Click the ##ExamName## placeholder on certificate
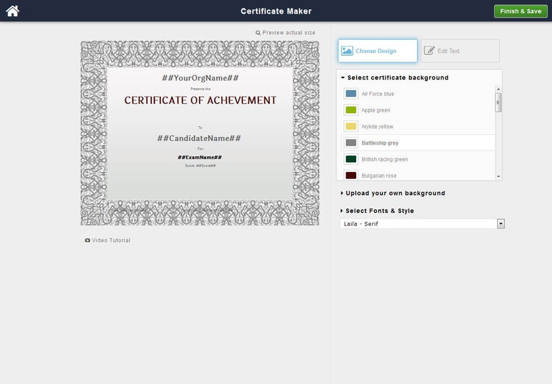Image resolution: width=552 pixels, height=384 pixels. 200,158
